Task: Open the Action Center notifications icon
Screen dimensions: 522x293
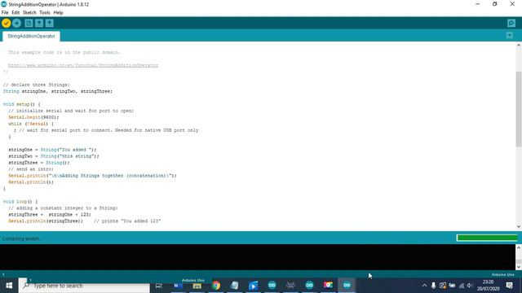Action: (x=509, y=286)
